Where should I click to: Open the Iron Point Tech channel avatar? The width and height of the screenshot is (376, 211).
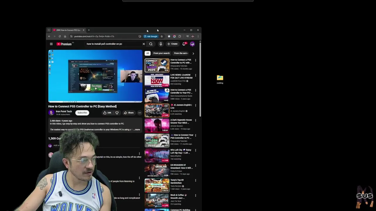[x=51, y=113]
